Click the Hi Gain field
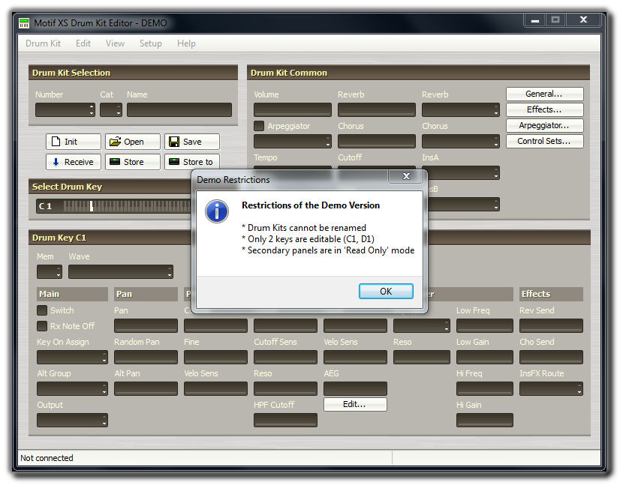626x491 pixels. pos(485,420)
